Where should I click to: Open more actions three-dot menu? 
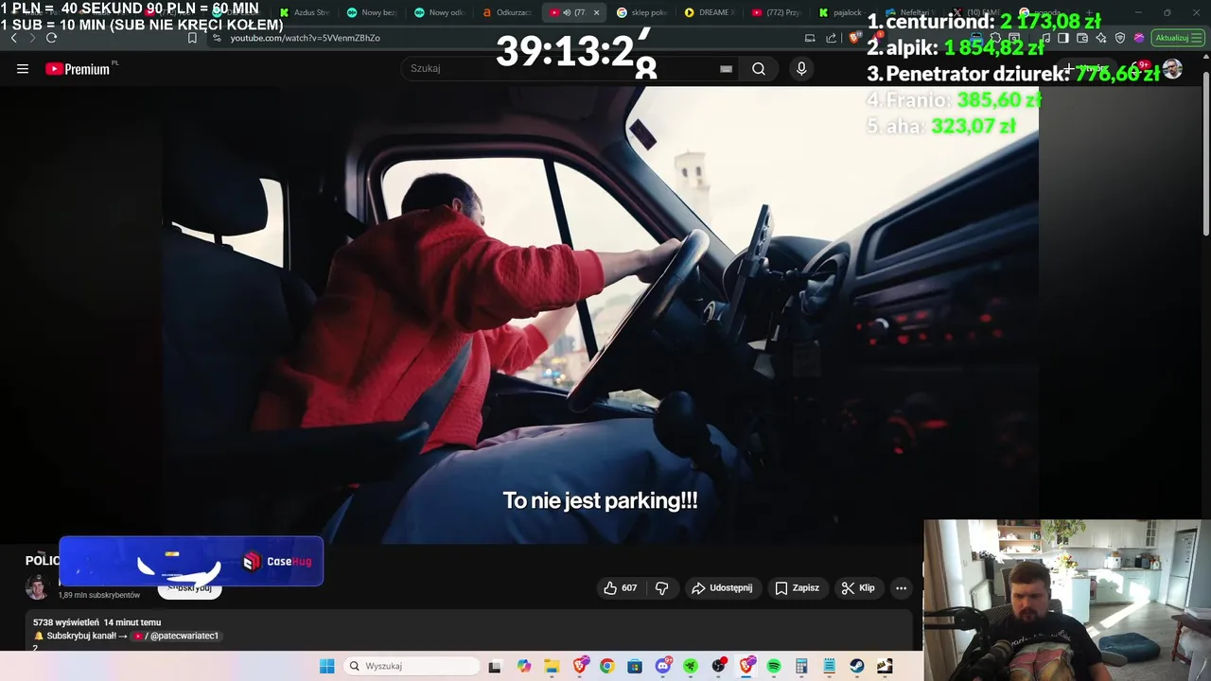point(901,588)
